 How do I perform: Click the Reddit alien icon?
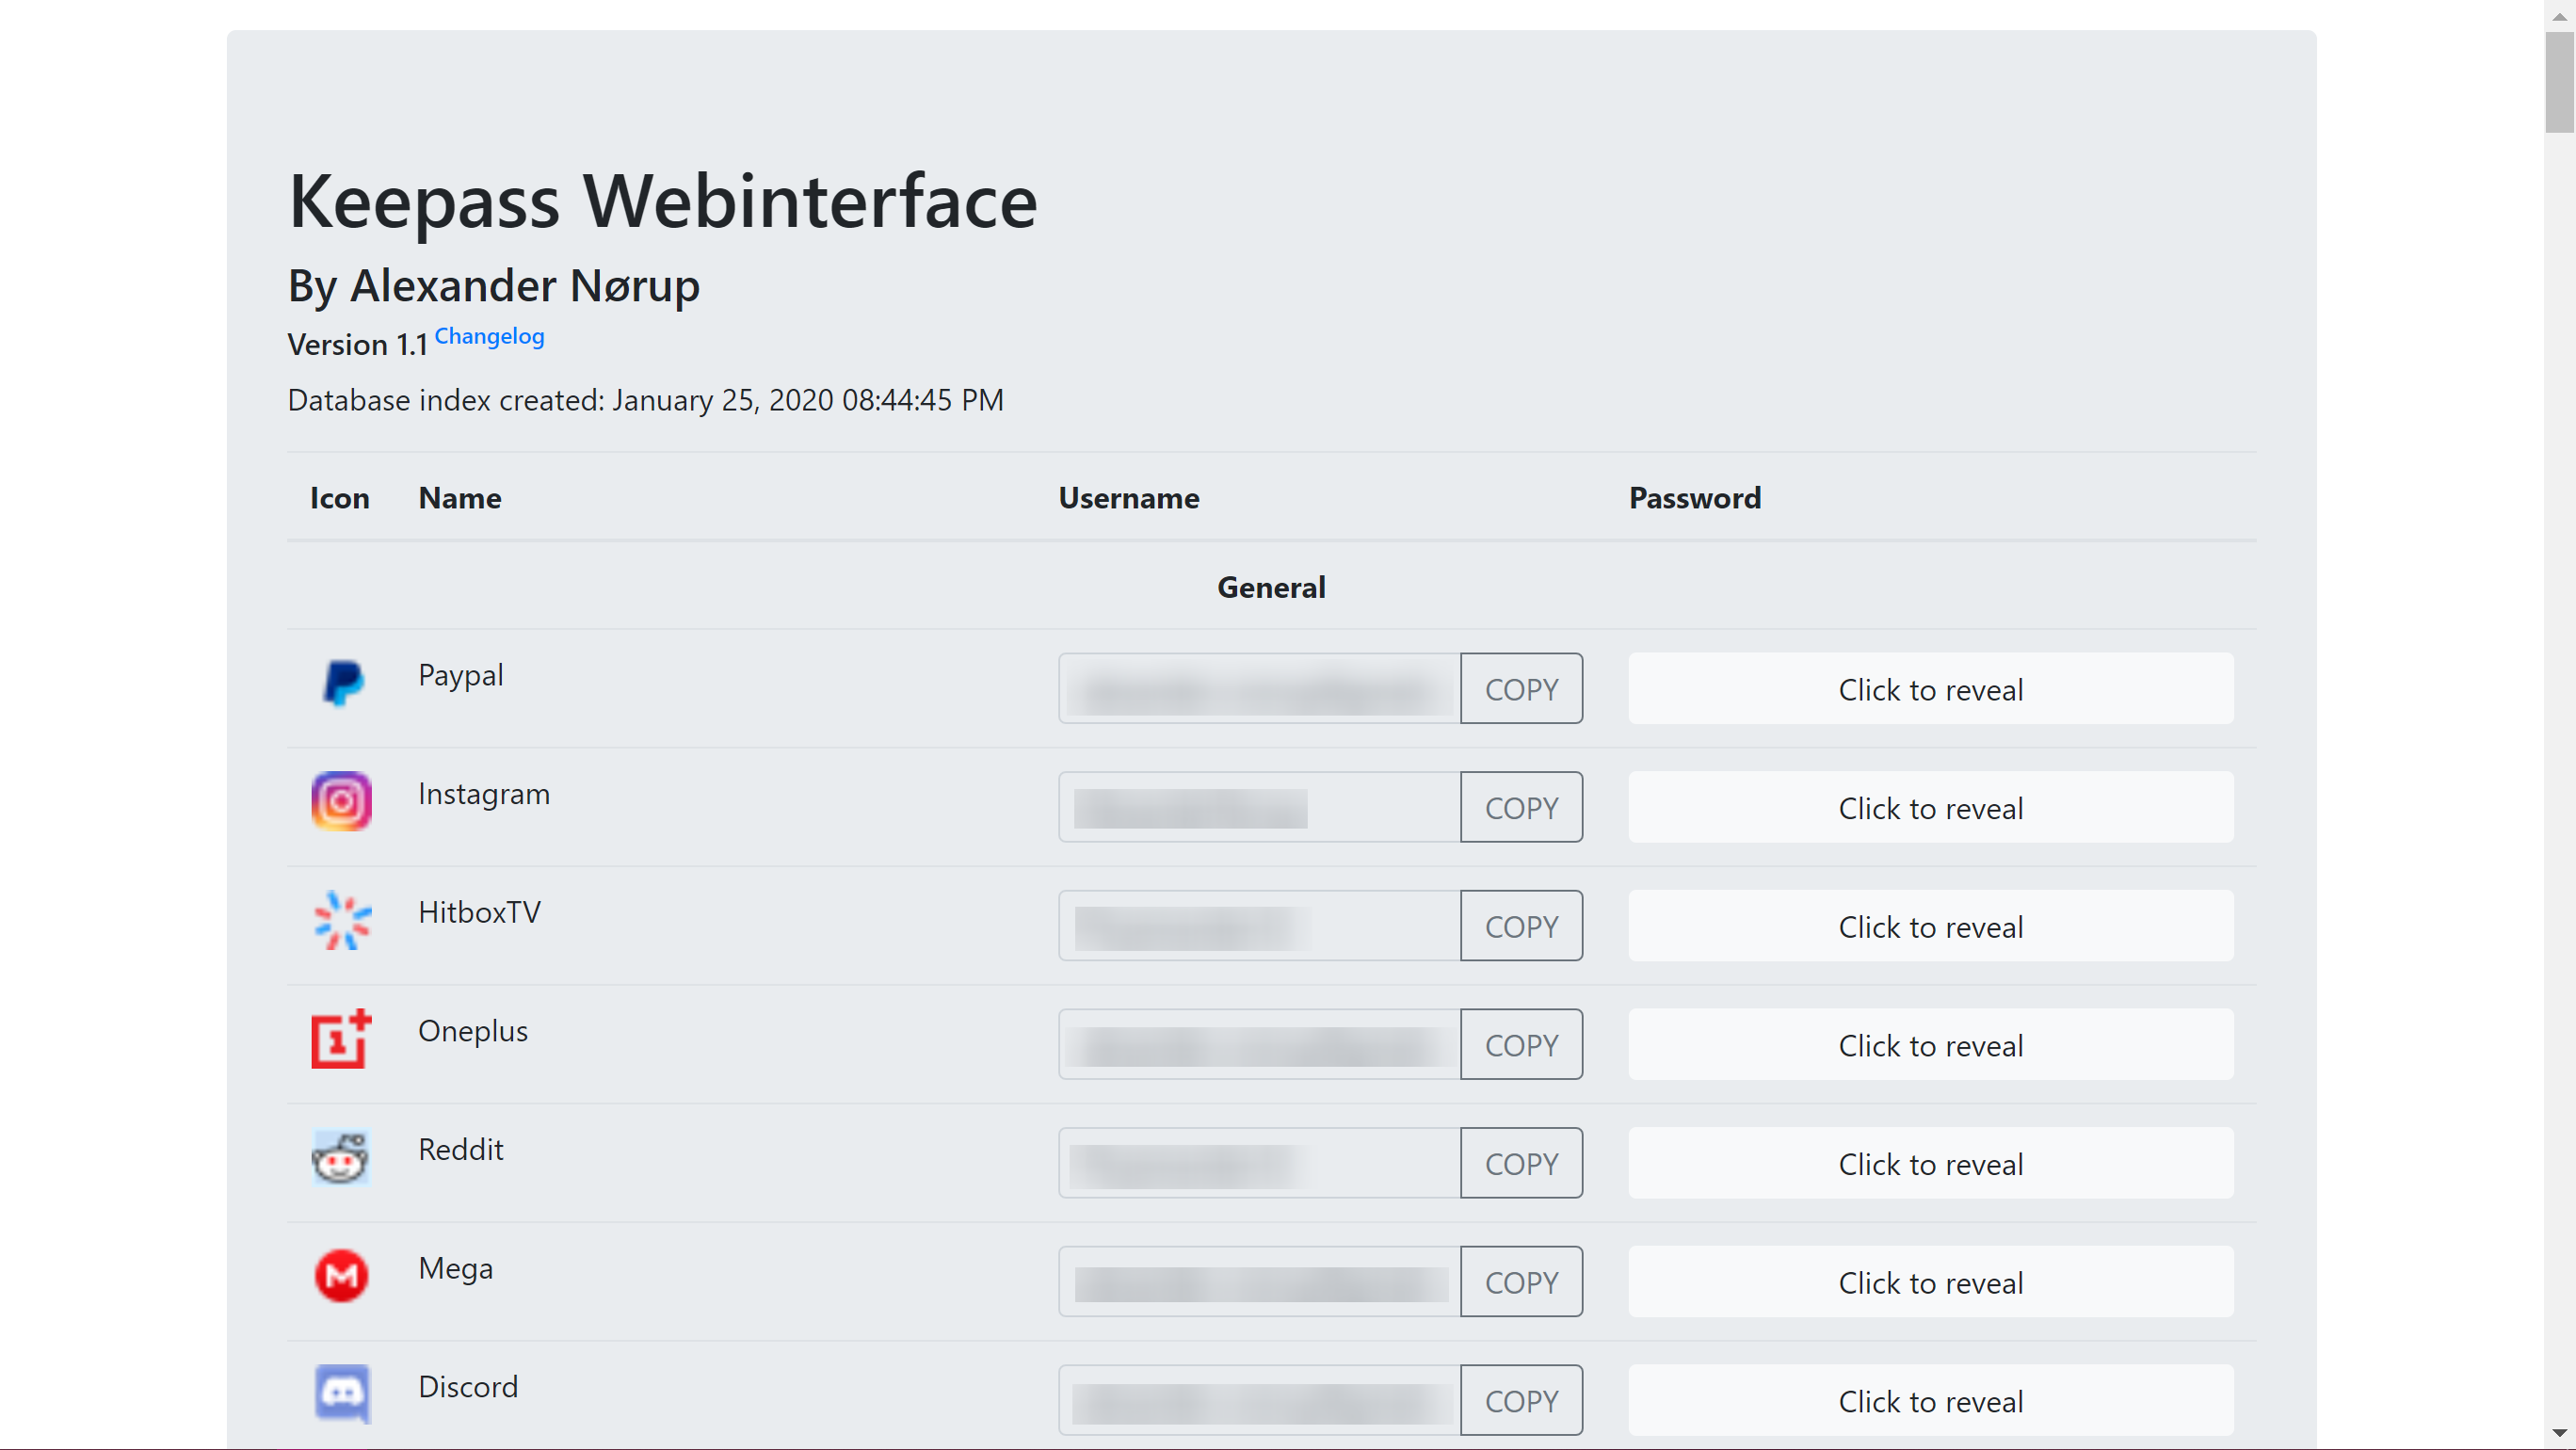tap(341, 1158)
